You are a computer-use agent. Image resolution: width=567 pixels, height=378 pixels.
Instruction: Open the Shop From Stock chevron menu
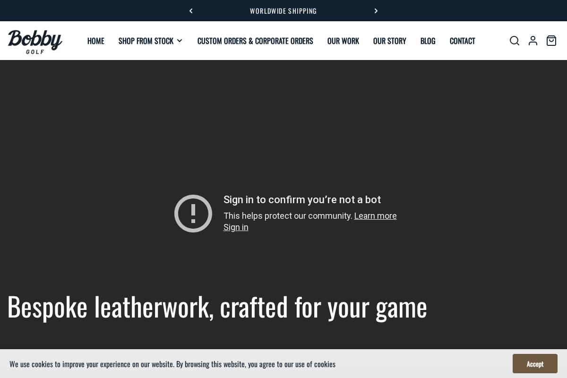click(180, 41)
